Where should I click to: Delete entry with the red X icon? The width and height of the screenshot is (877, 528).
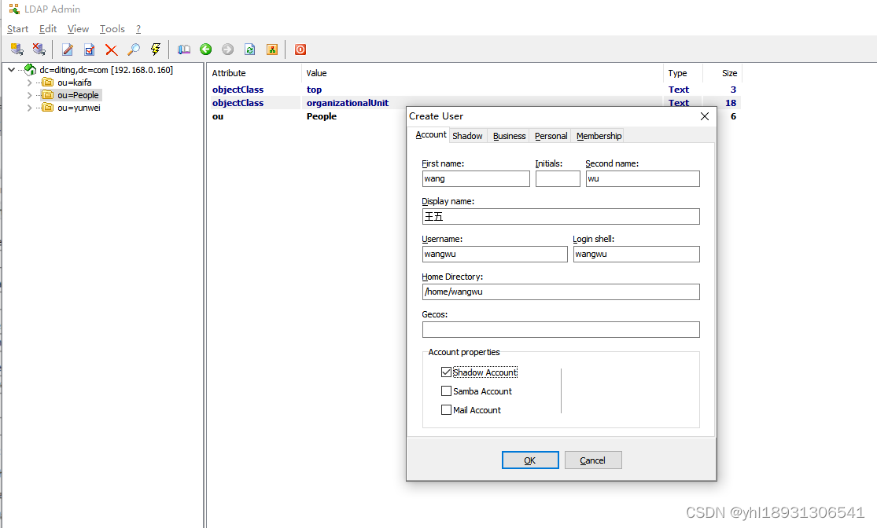pyautogui.click(x=111, y=49)
